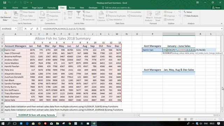Click Tell me what you want to do

[117, 8]
